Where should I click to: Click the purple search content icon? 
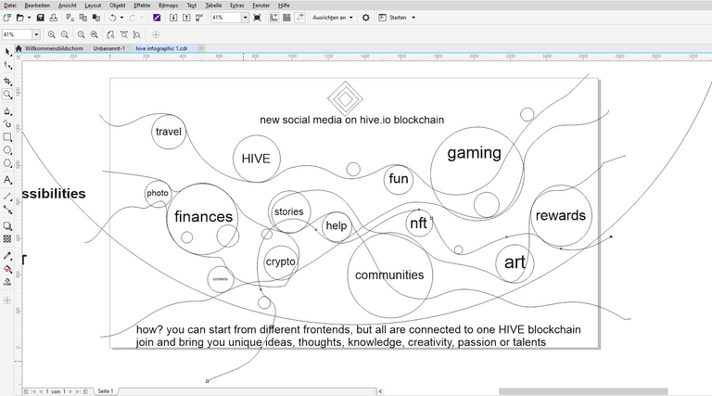point(157,18)
